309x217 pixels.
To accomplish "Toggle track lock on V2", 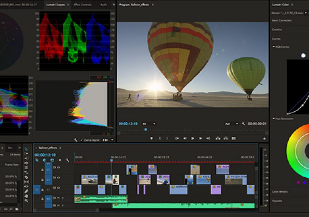I will pyautogui.click(x=42, y=180).
